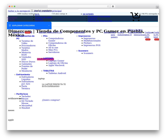166x140 pixels.
Task: Open the Perifericos category heading
Action: coord(22,94)
